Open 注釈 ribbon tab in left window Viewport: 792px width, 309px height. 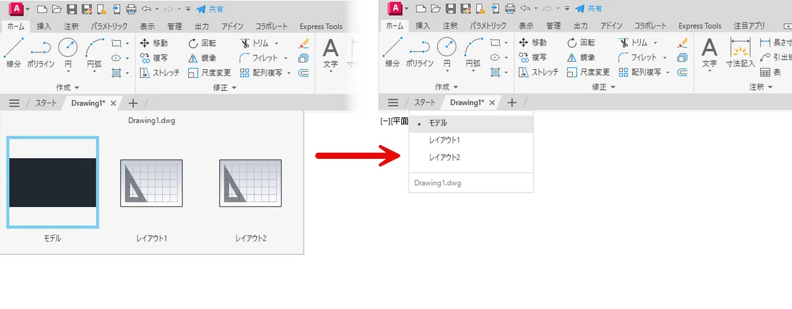click(x=71, y=26)
